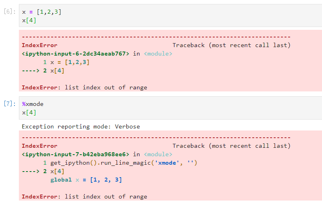Screen dimensions: 322x211
Task: Click '<ipython-input-6-2dc34aeab767>' in traceback
Action: click(76, 54)
